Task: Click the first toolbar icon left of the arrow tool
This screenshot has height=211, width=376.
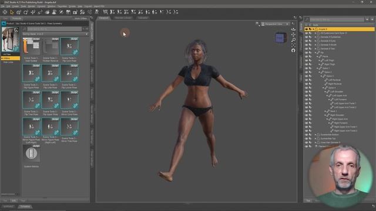Action: (x=5, y=12)
